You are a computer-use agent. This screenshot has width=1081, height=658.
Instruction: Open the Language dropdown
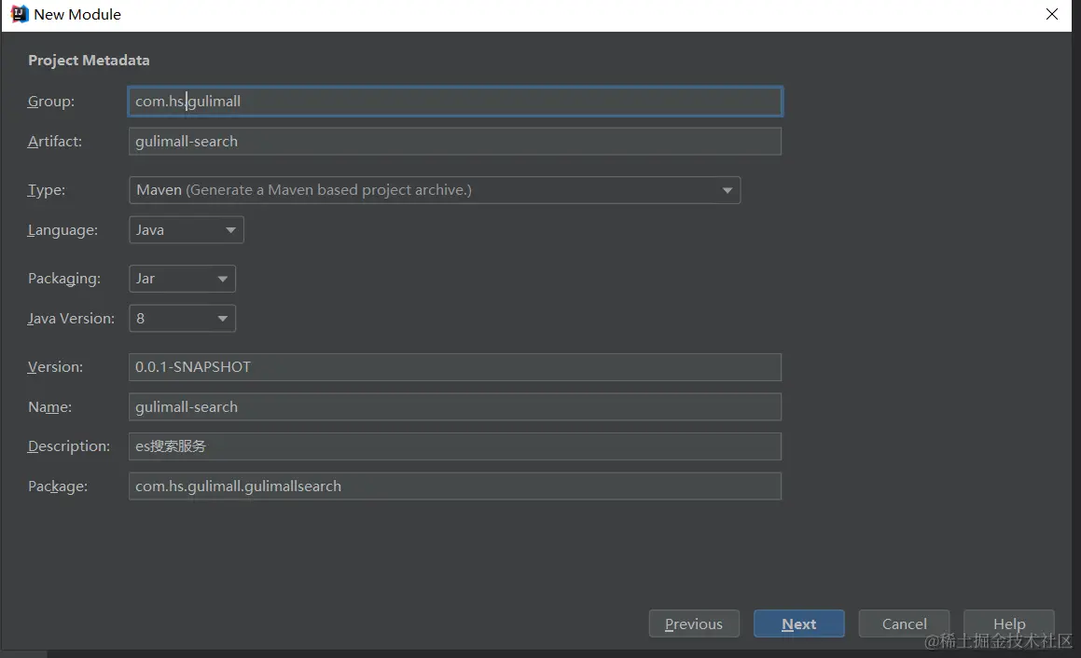(x=186, y=230)
